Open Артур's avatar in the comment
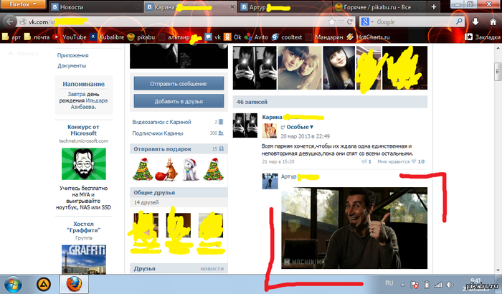502x294 pixels. point(270,181)
